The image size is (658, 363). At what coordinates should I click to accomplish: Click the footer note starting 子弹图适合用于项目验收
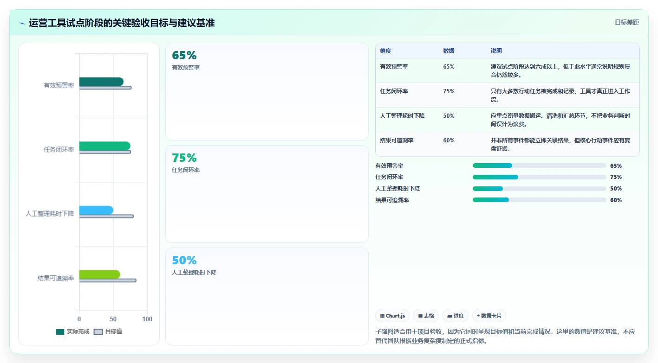click(505, 336)
